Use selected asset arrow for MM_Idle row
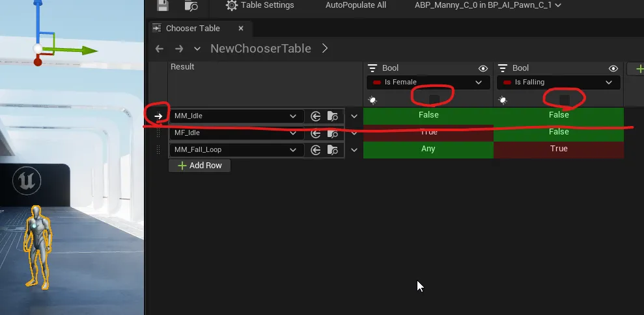644x315 pixels. point(315,116)
